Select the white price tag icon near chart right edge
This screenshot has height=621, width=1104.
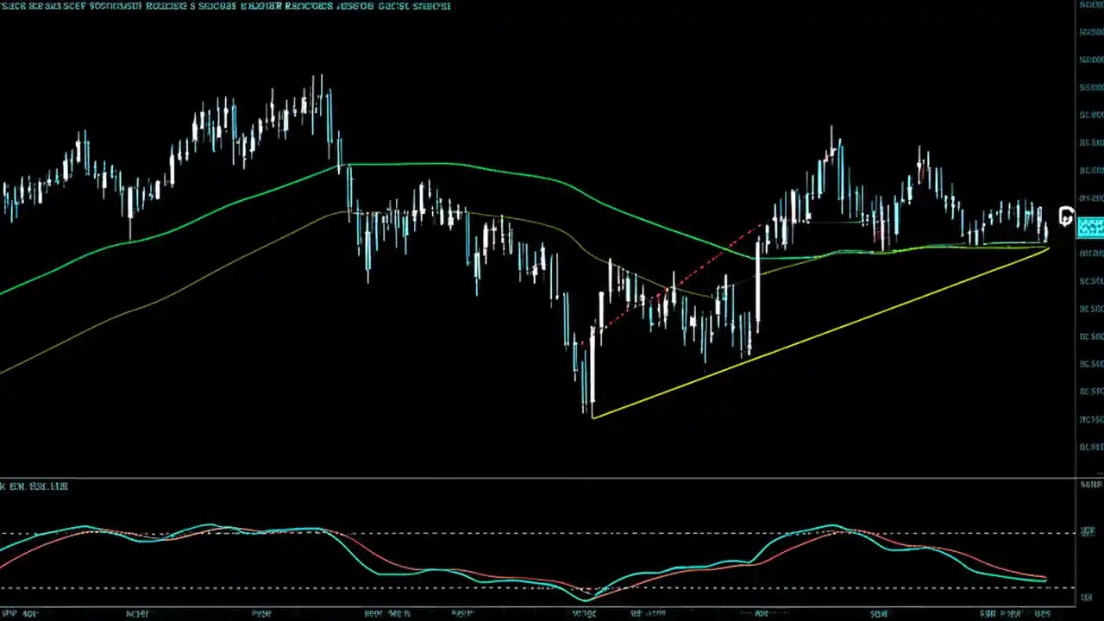pos(1066,217)
